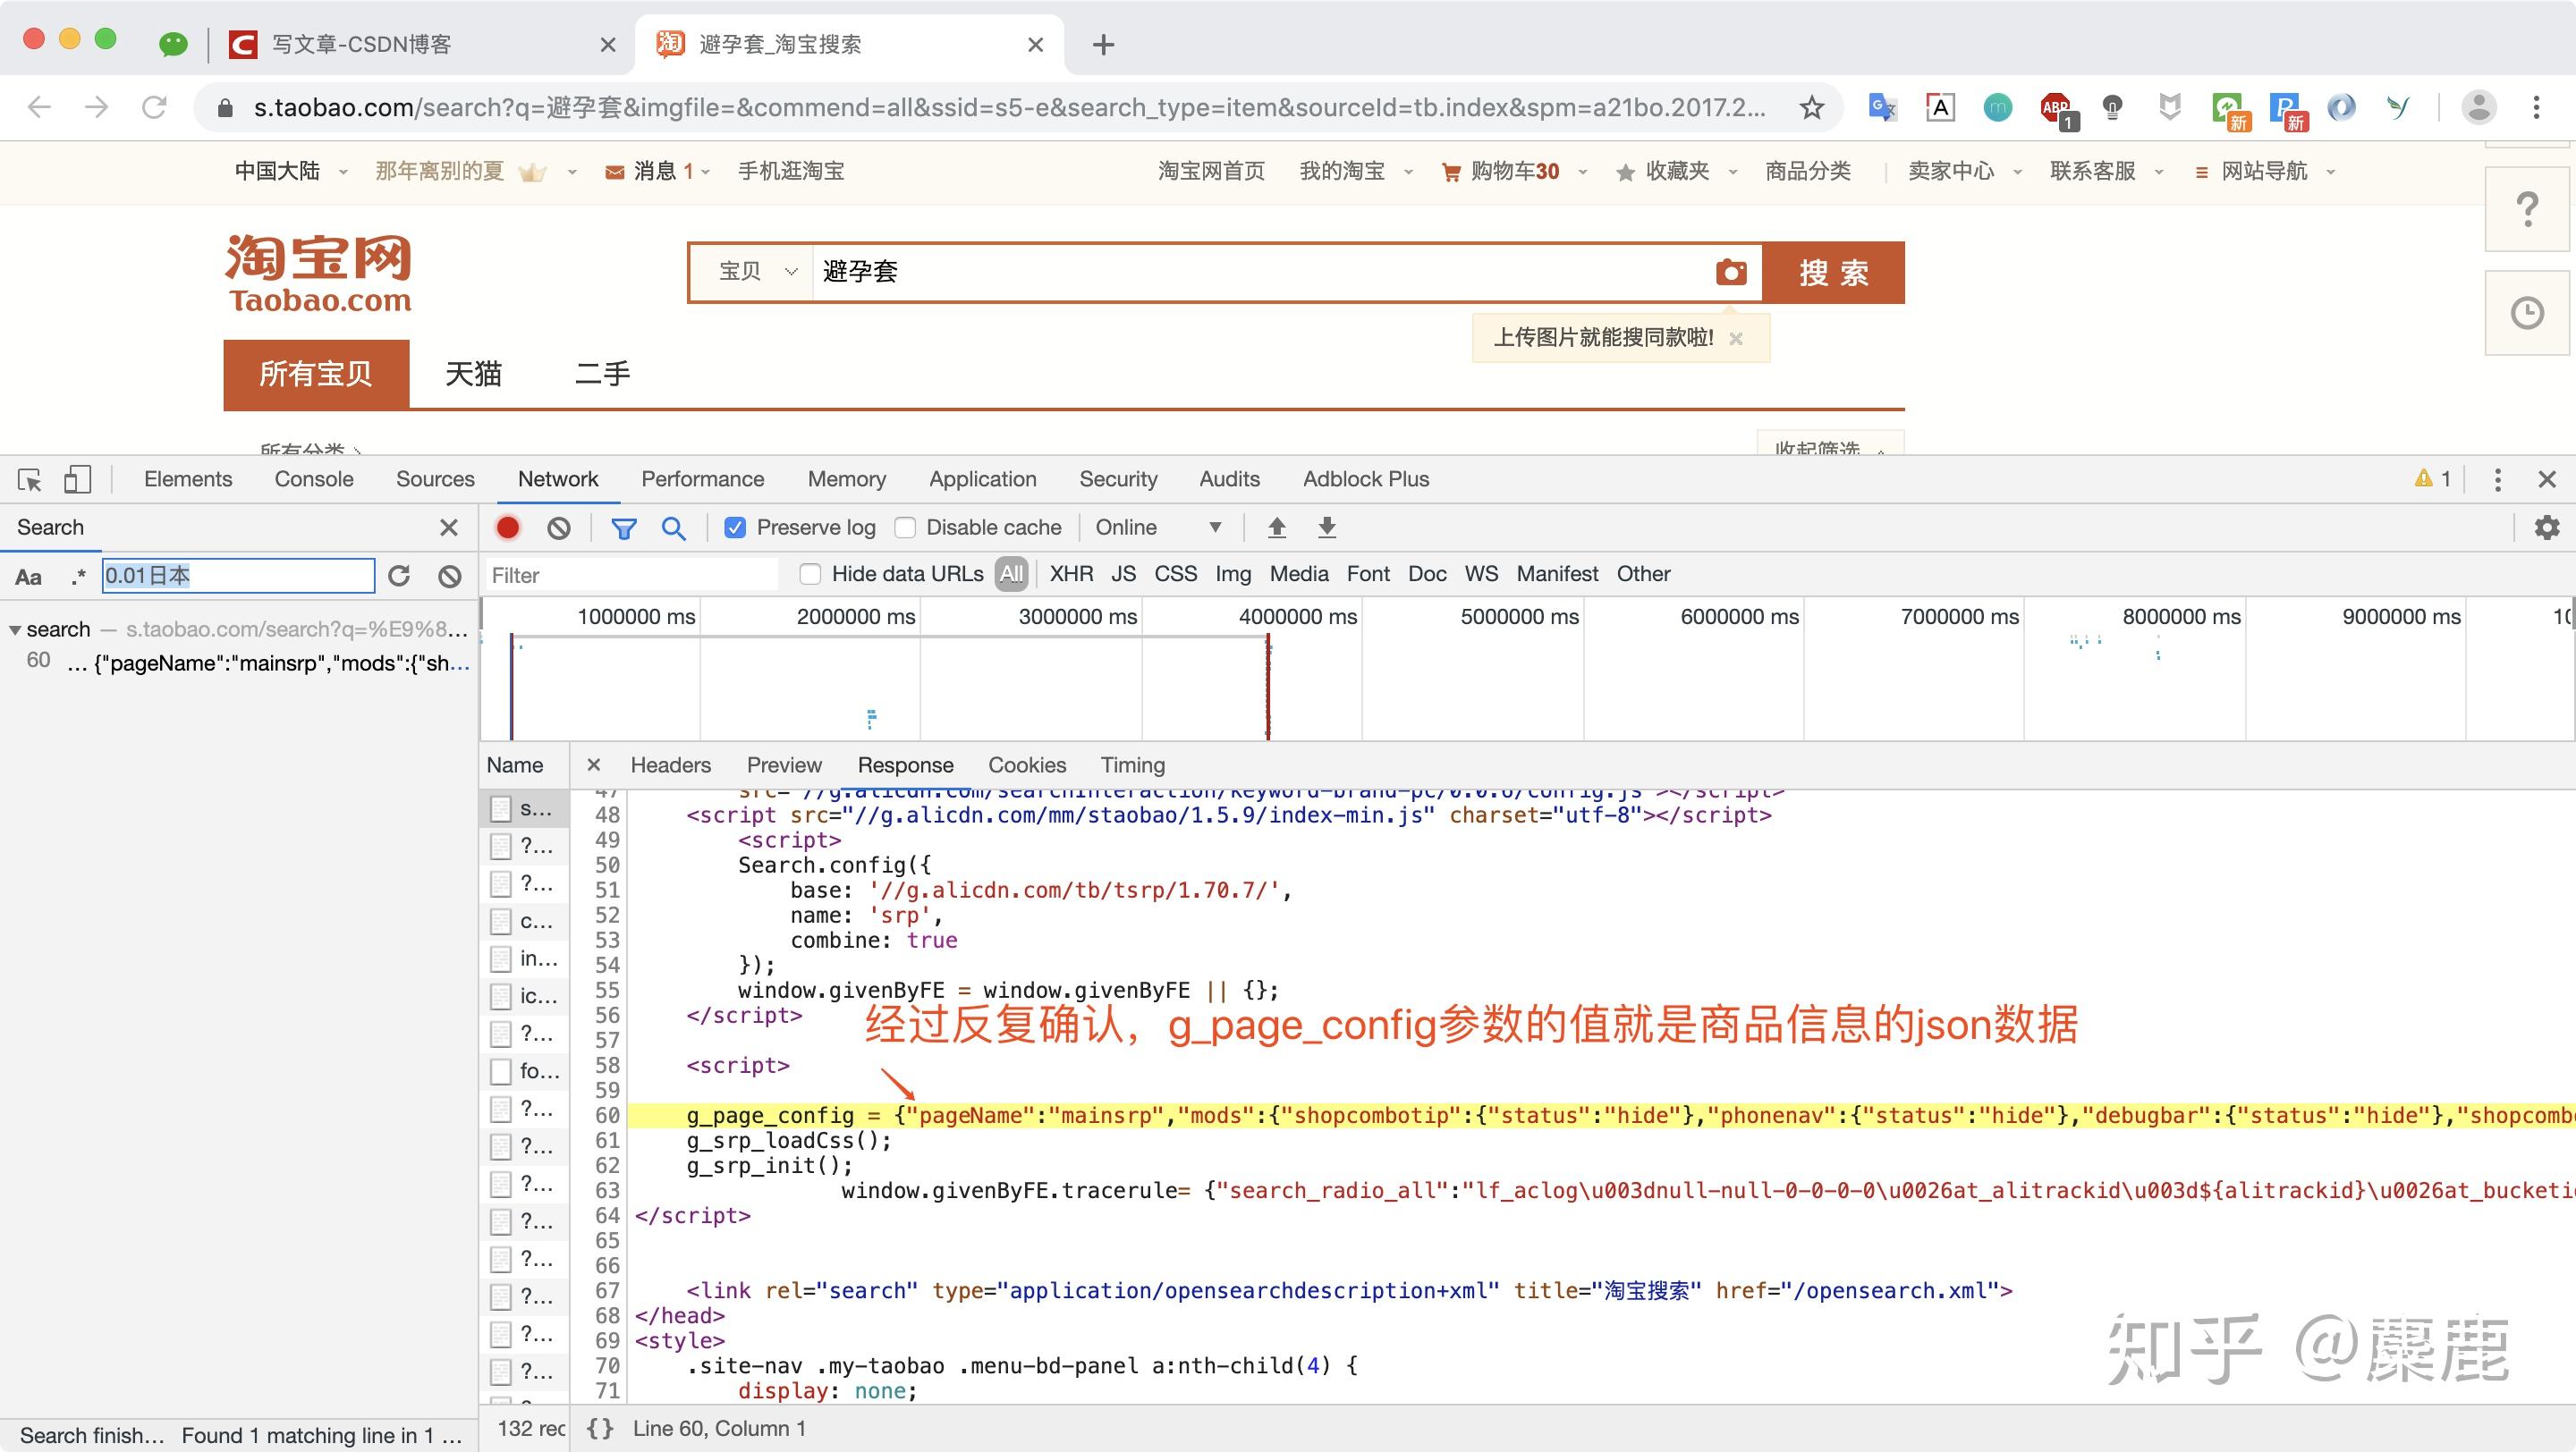The width and height of the screenshot is (2576, 1452).
Task: Toggle the Hide data URLs checkbox
Action: [809, 573]
